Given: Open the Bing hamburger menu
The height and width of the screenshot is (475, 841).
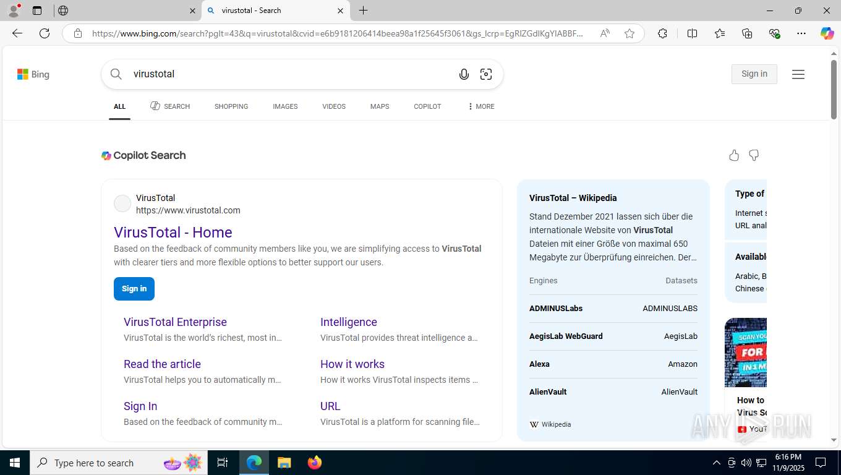Looking at the screenshot, I should coord(798,74).
